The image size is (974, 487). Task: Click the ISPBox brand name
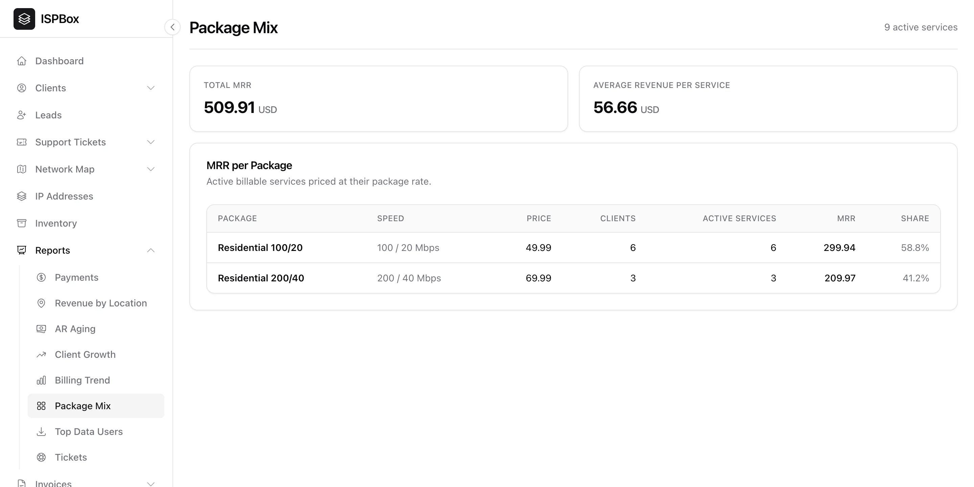click(x=60, y=19)
